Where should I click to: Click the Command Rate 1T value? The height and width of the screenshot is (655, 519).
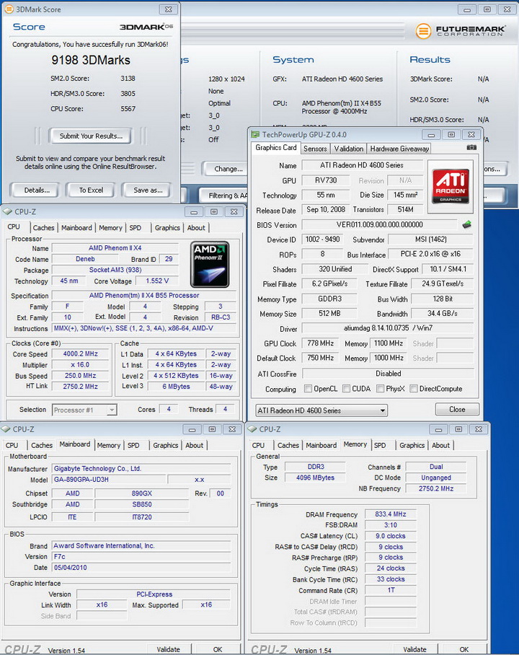391,590
